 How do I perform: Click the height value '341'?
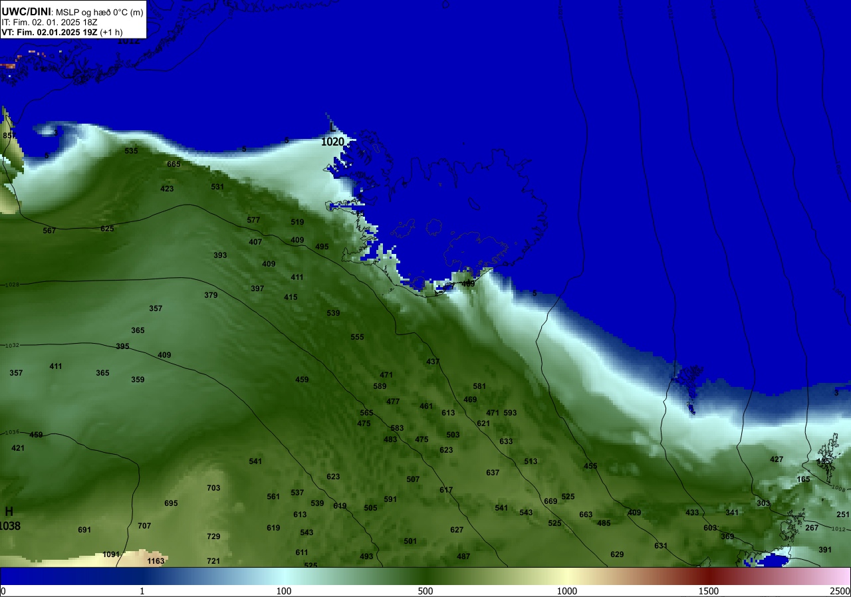coord(732,513)
